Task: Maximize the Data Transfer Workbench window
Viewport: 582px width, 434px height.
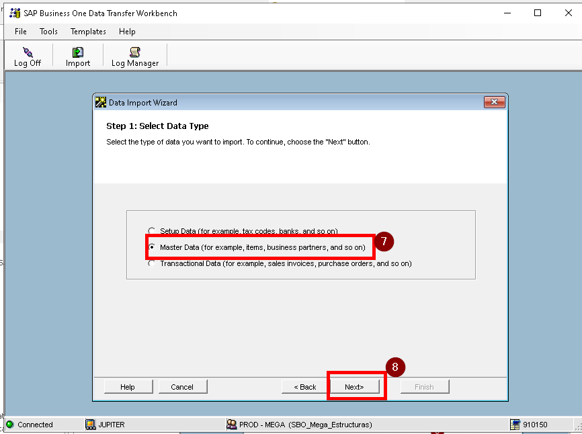Action: point(538,13)
